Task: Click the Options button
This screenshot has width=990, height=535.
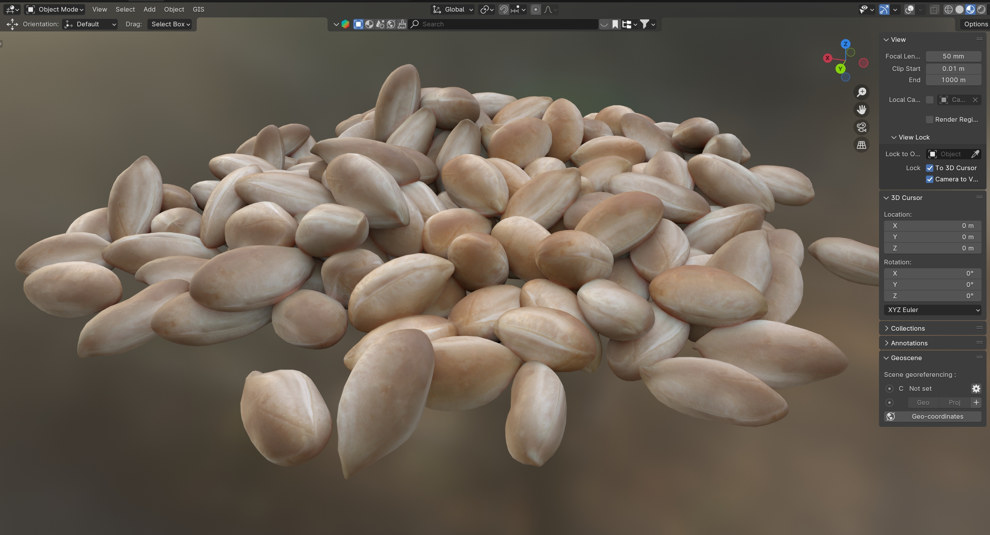Action: click(975, 24)
